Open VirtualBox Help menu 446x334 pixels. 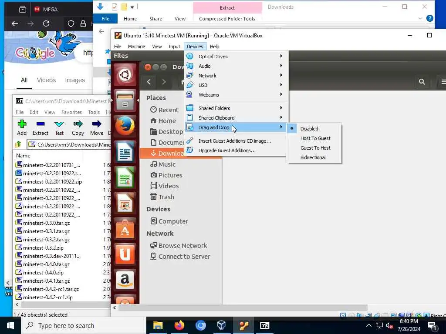tap(214, 47)
